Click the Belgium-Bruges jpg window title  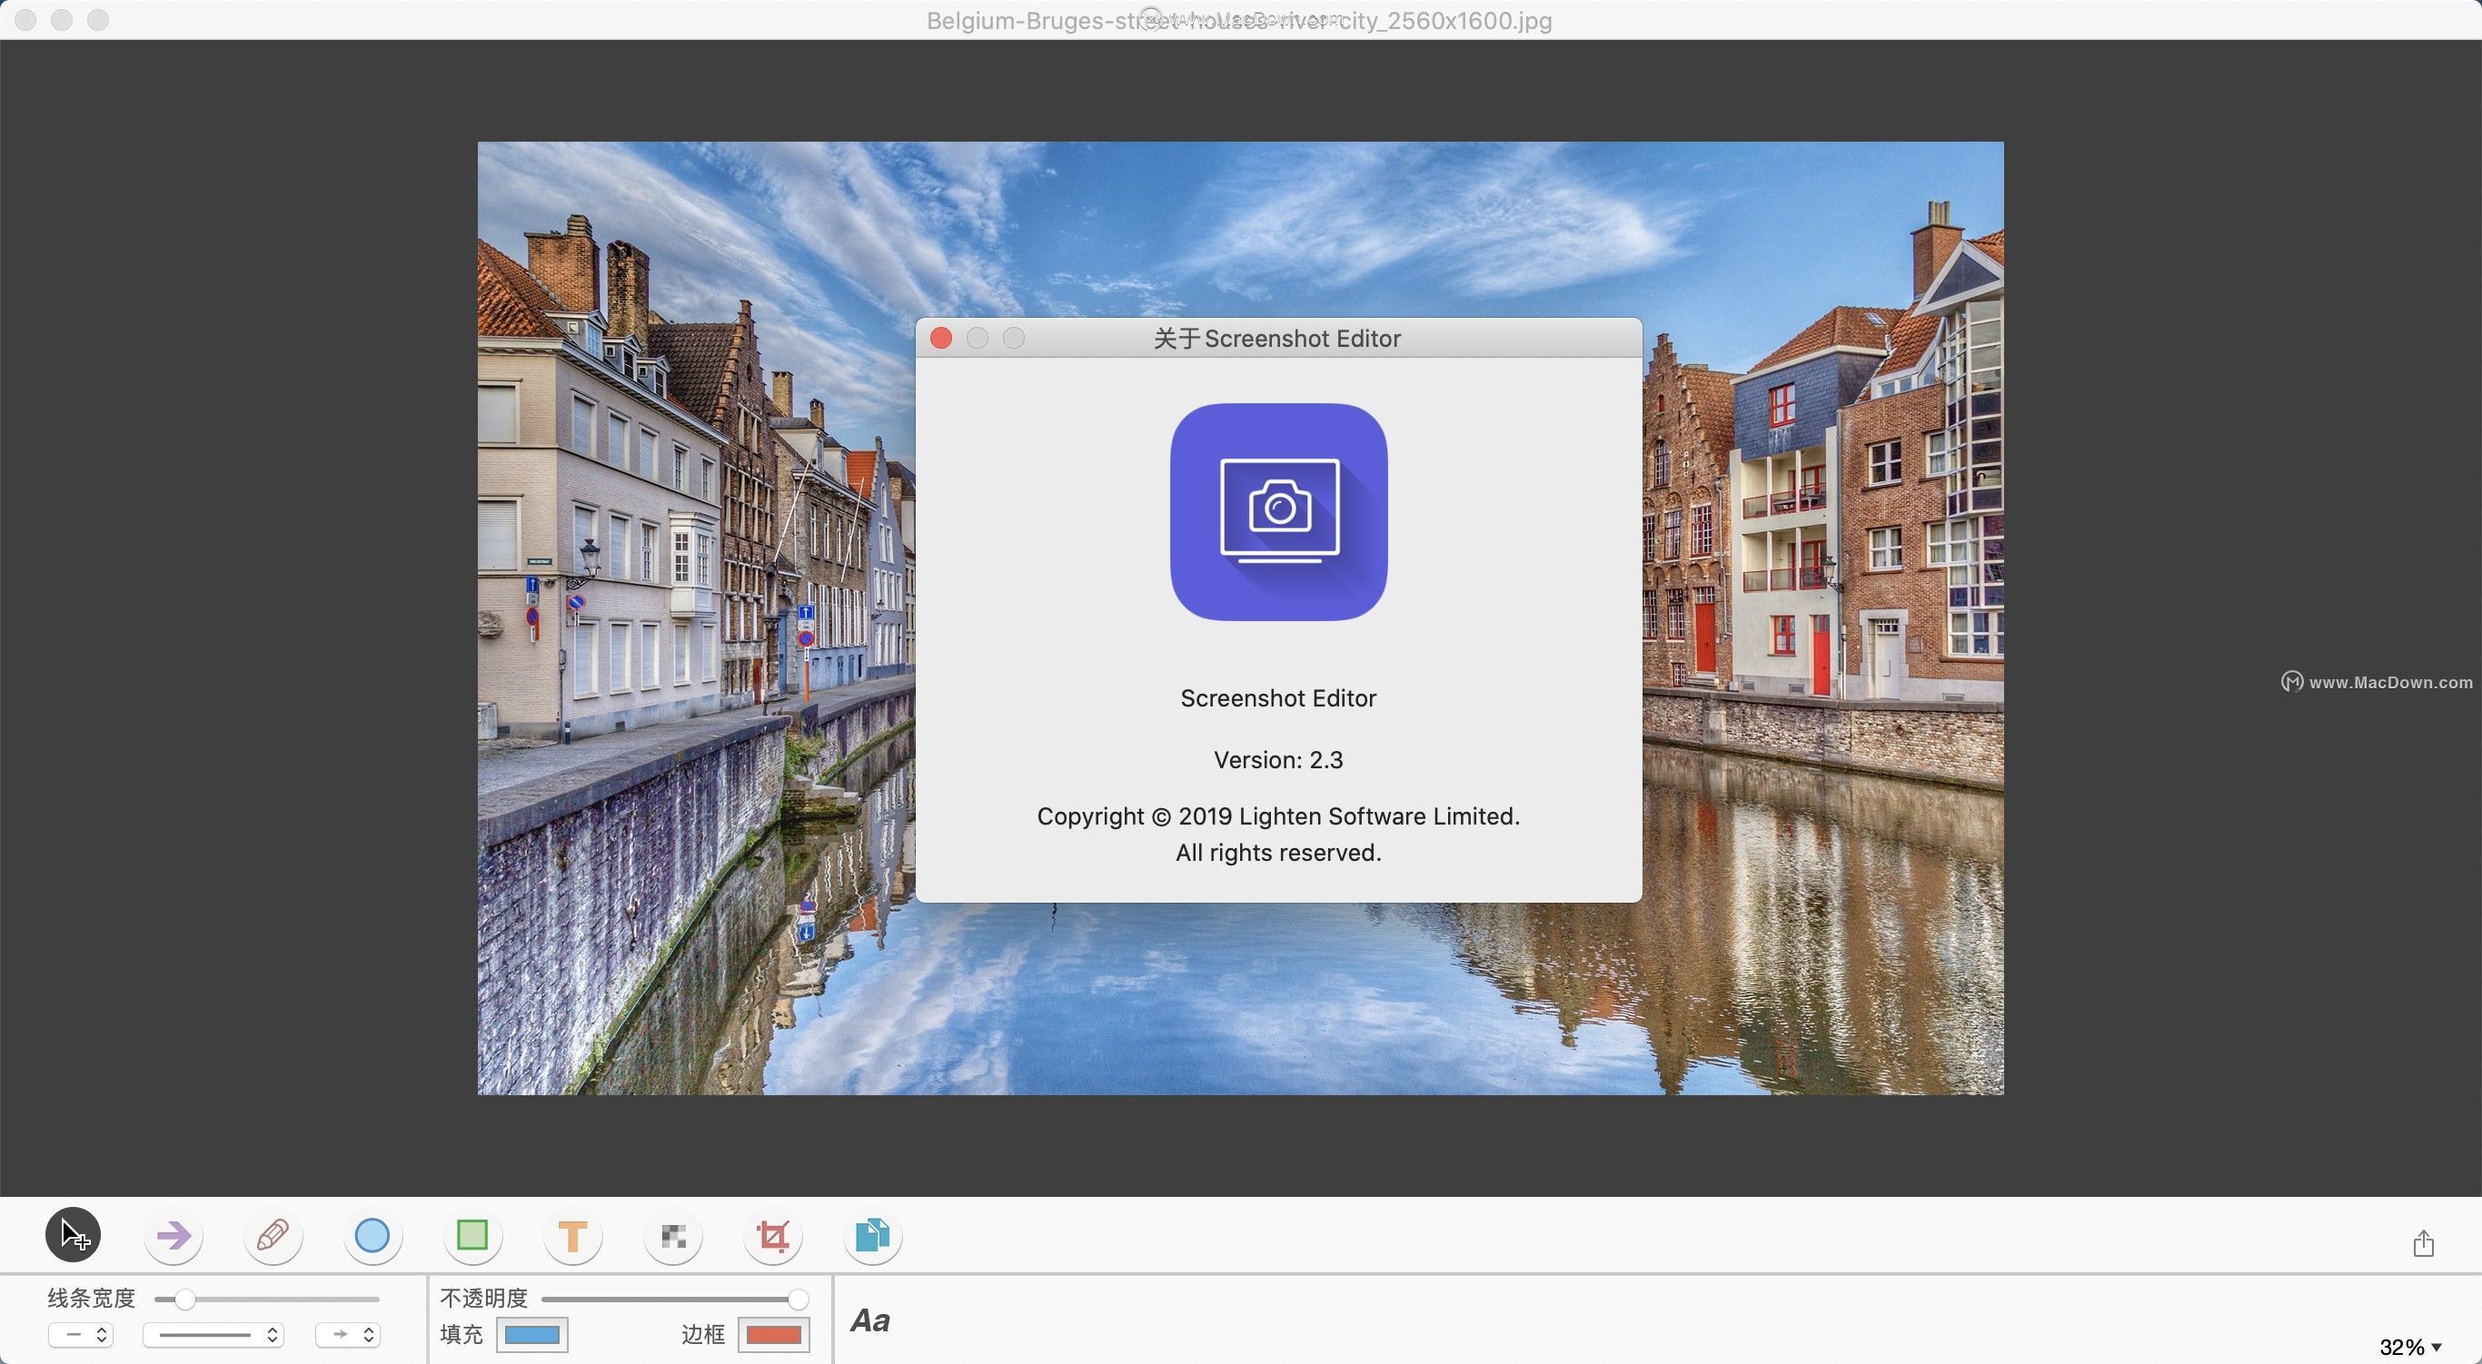(x=1239, y=20)
